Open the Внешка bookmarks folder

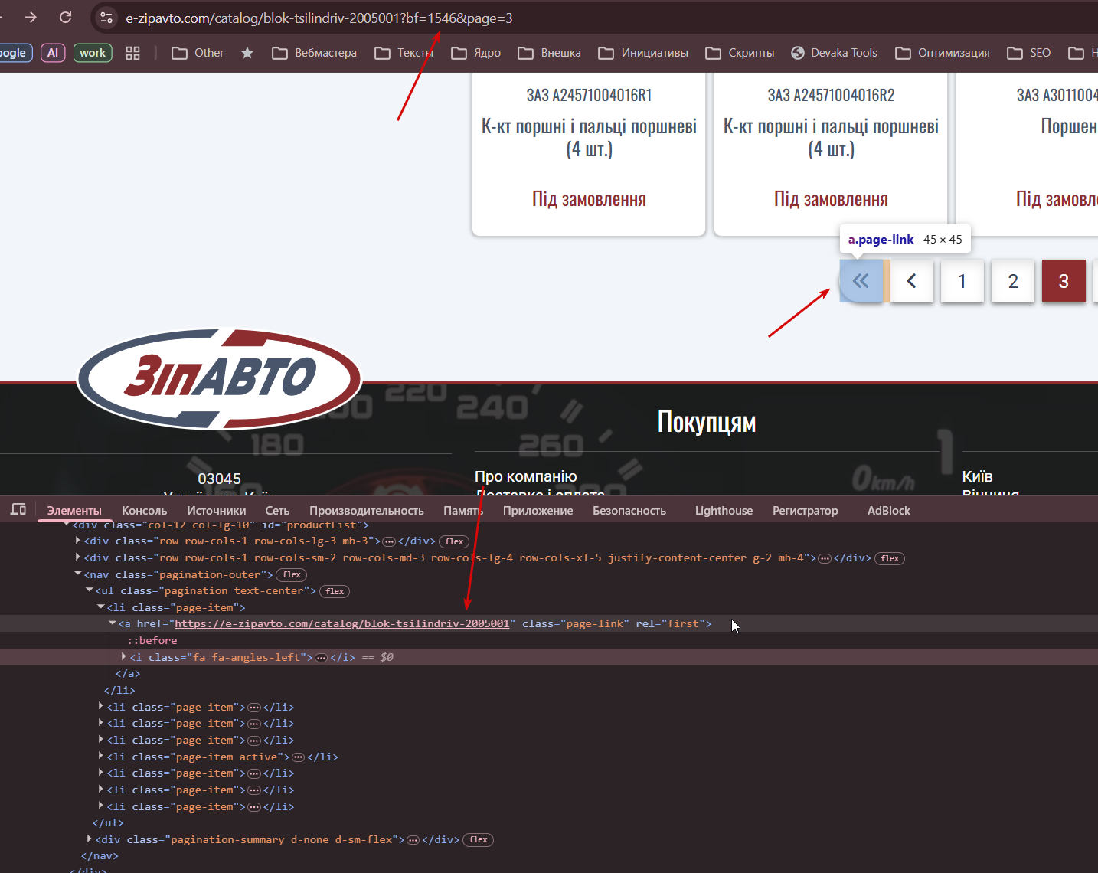click(549, 53)
